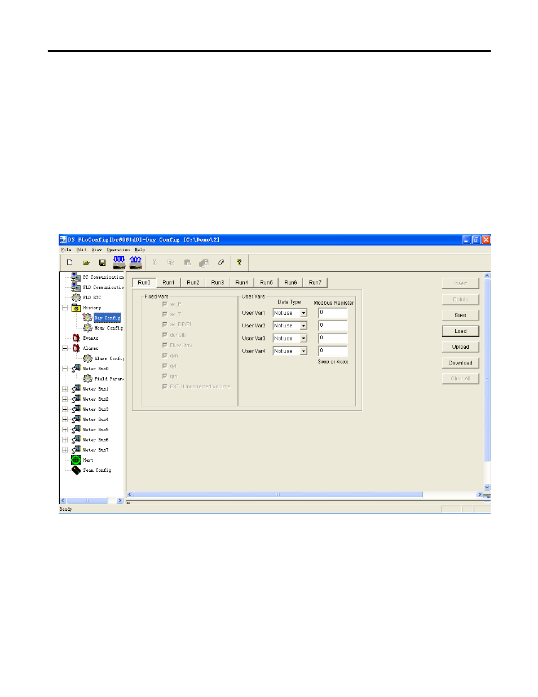Toggle the av_P checkbox

click(x=165, y=304)
